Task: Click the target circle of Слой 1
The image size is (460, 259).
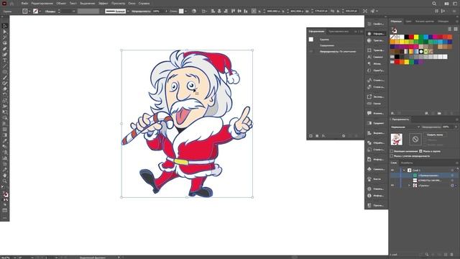Action: pyautogui.click(x=452, y=170)
